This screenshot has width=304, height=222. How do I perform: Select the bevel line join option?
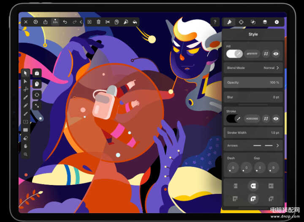tap(271, 198)
